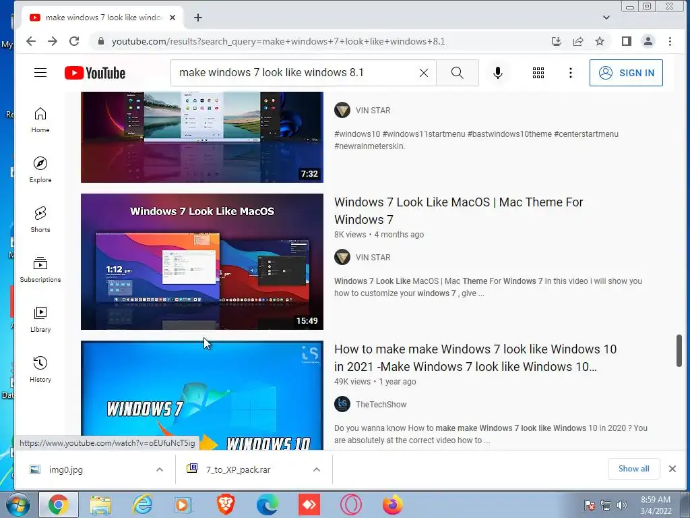
Task: Click the #windows10 hashtag text
Action: 357,134
